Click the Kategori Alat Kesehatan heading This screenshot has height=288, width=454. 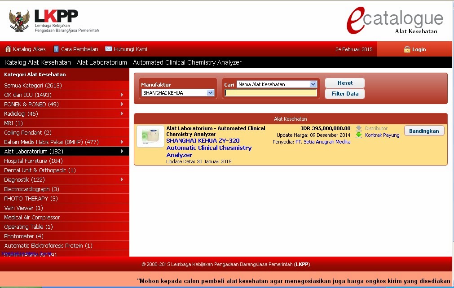point(35,74)
